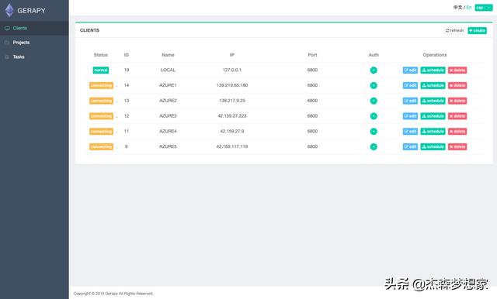Delete the AZURE5 client
Viewport: 497px width, 299px height.
point(457,146)
